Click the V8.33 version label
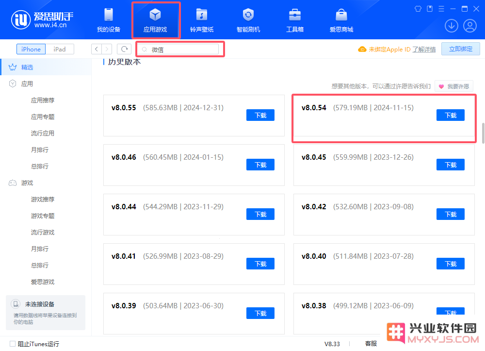 point(332,344)
